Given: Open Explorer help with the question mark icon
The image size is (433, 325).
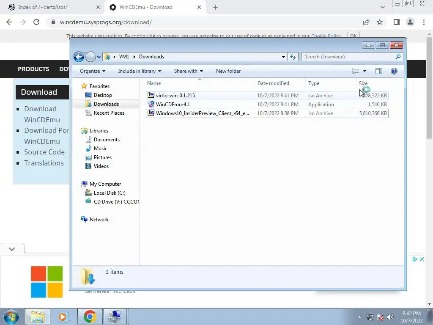Looking at the screenshot, I should (x=394, y=71).
